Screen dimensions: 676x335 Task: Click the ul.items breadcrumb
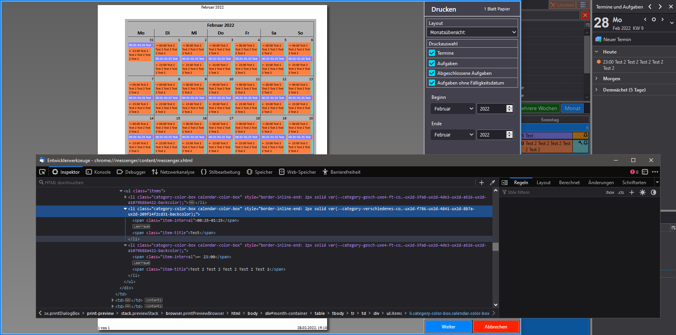(x=394, y=313)
